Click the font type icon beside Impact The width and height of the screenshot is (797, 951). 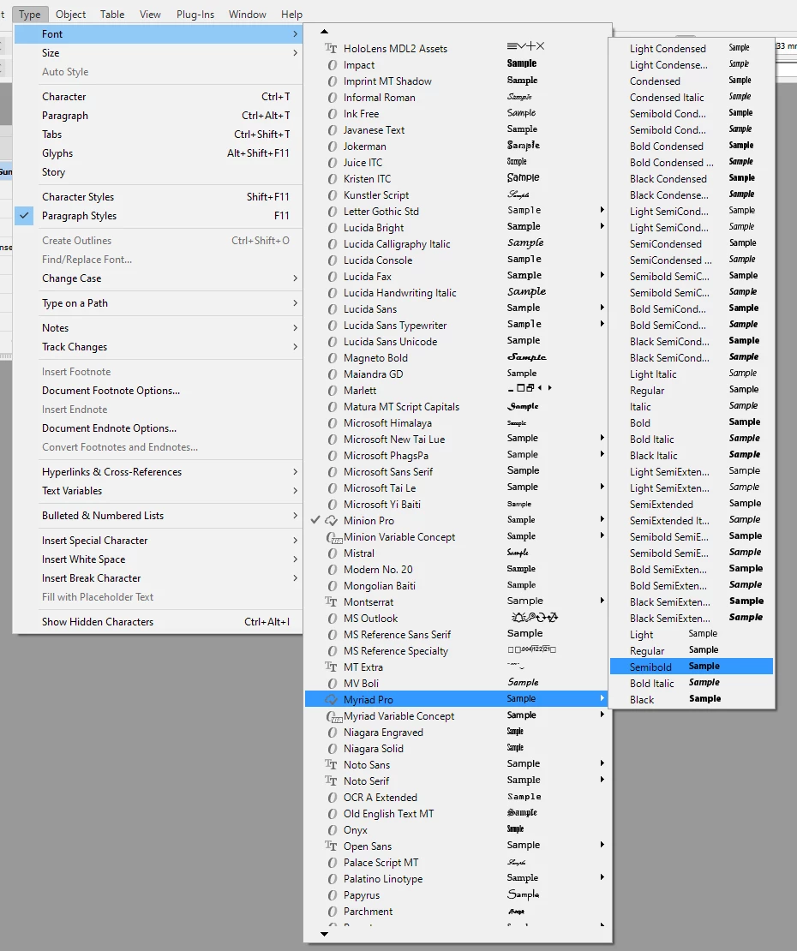[x=332, y=65]
